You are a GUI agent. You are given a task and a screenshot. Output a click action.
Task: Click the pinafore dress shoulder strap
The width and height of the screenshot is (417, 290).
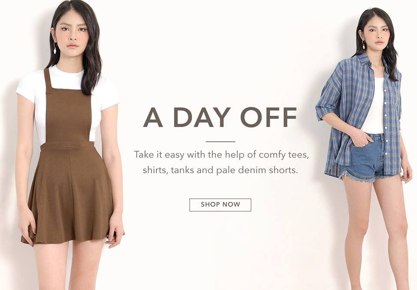[x=48, y=80]
